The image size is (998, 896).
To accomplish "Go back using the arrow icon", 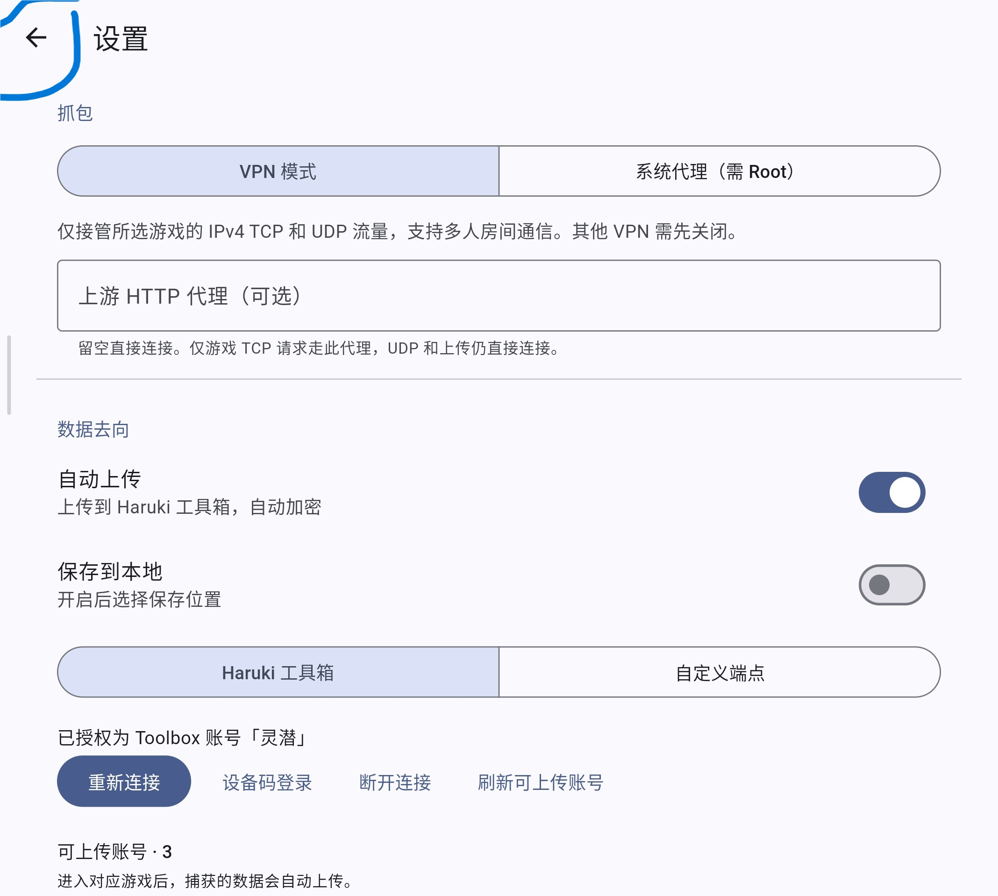I will [x=36, y=37].
